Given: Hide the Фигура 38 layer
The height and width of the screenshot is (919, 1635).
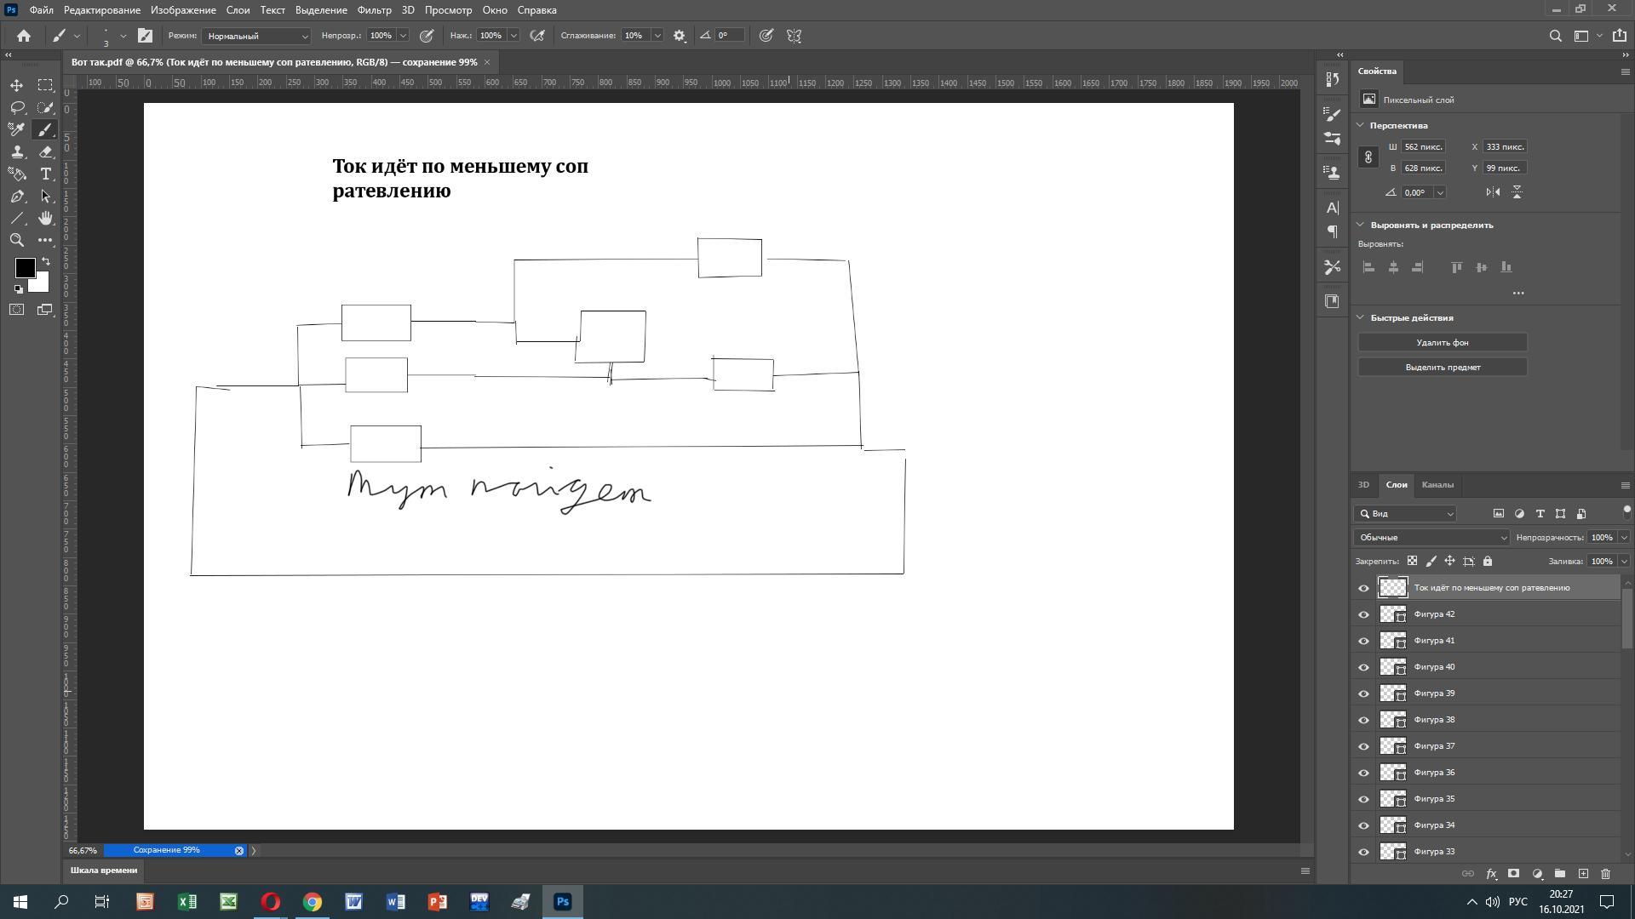Looking at the screenshot, I should coord(1363,720).
